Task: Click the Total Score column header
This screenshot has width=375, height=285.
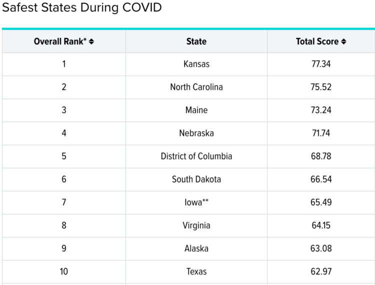Action: (321, 41)
